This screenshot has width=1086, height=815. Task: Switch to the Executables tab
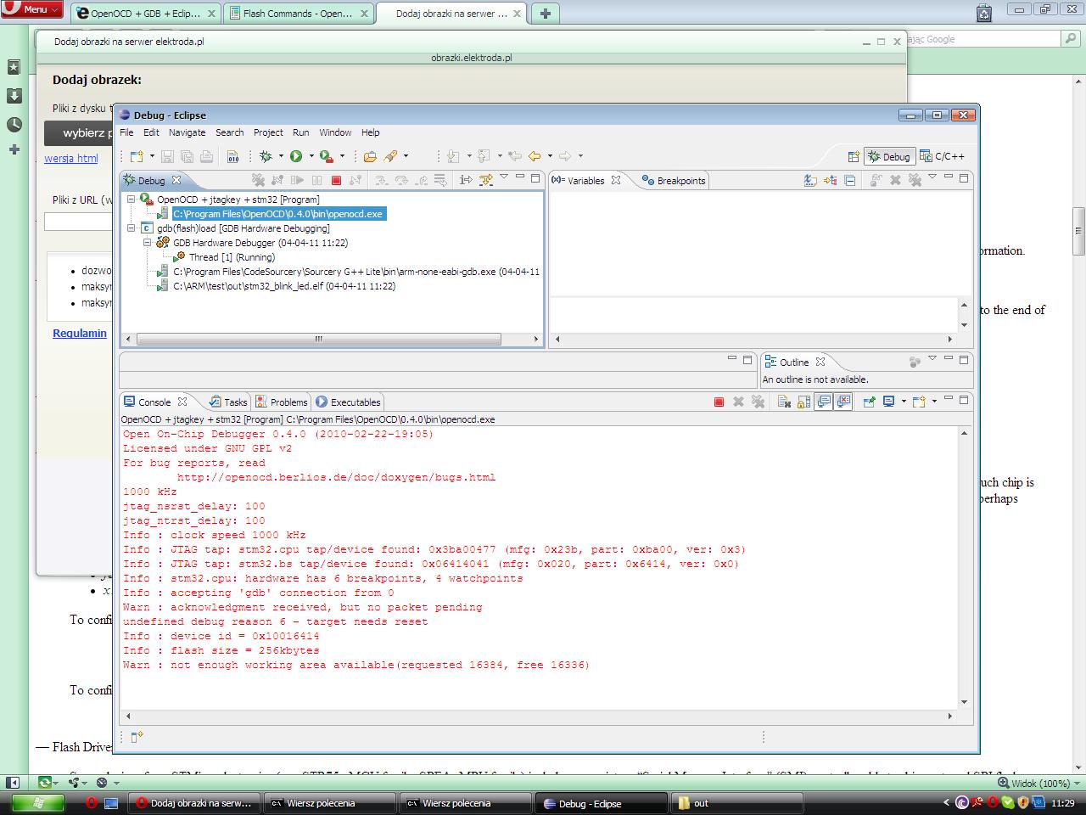[x=348, y=402]
